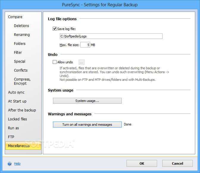Screen dimensions: 200x173
Task: Show the Conflicts settings page
Action: pos(21,70)
